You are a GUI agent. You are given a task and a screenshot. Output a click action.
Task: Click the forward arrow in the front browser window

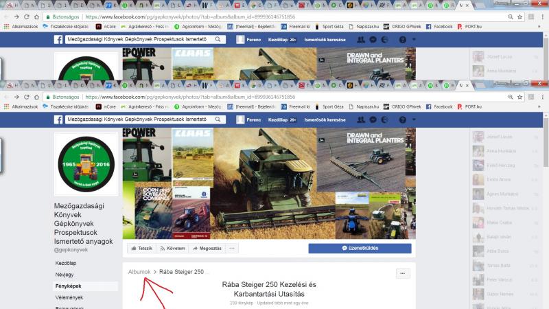tap(16, 97)
